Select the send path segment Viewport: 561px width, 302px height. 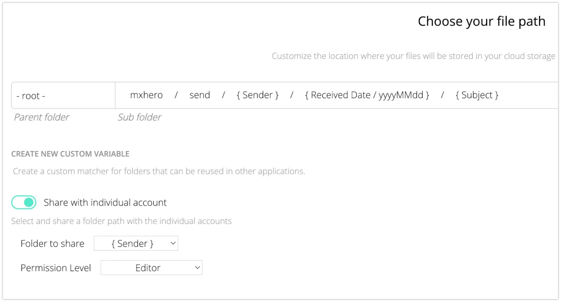pos(200,95)
